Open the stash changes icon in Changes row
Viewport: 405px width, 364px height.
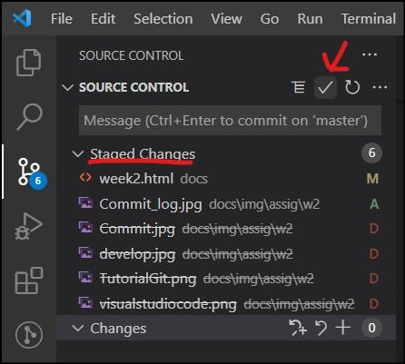tap(298, 328)
